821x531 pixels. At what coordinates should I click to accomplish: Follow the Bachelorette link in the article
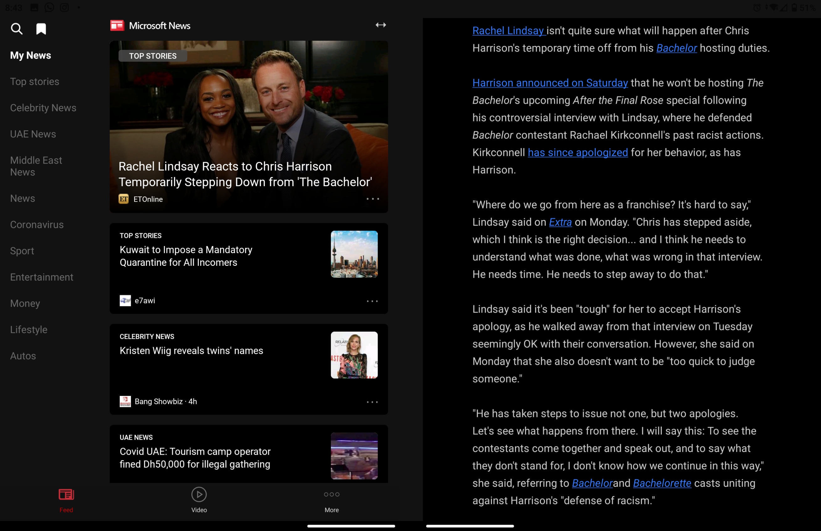[662, 483]
